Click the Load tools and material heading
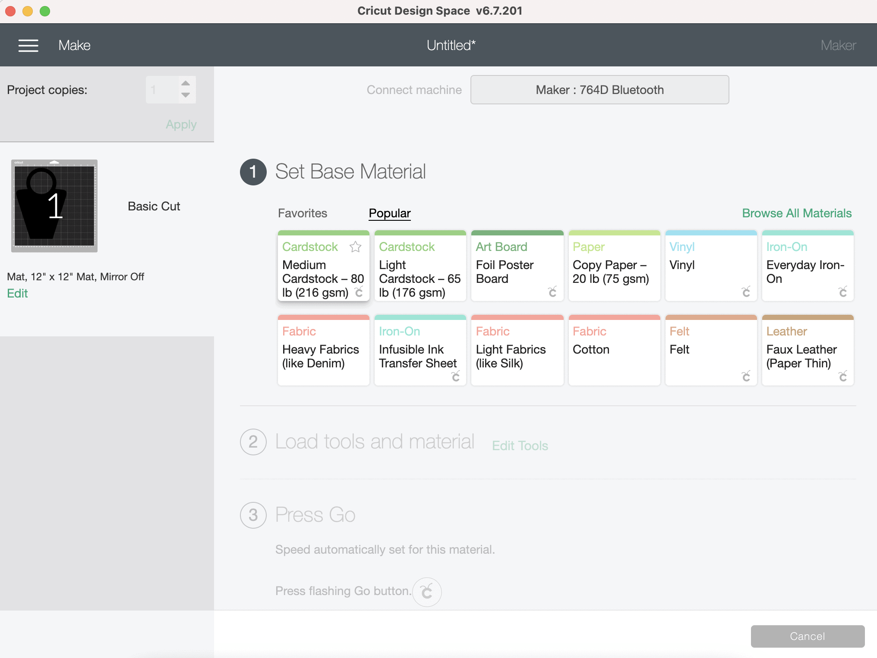This screenshot has width=877, height=658. (375, 442)
